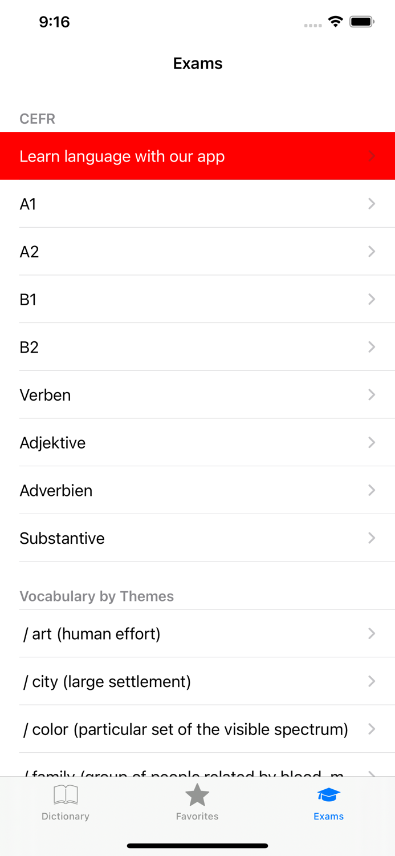
Task: Open the Learn language with our app banner
Action: click(197, 156)
